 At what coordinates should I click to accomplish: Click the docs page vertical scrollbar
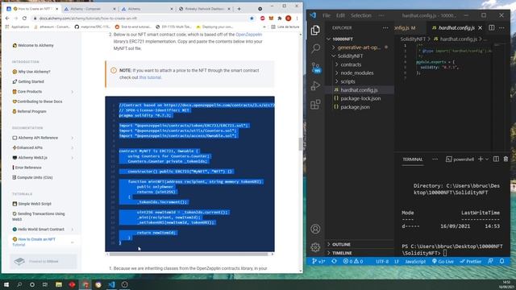pos(300,144)
